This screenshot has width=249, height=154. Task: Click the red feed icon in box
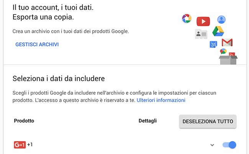pos(232,55)
